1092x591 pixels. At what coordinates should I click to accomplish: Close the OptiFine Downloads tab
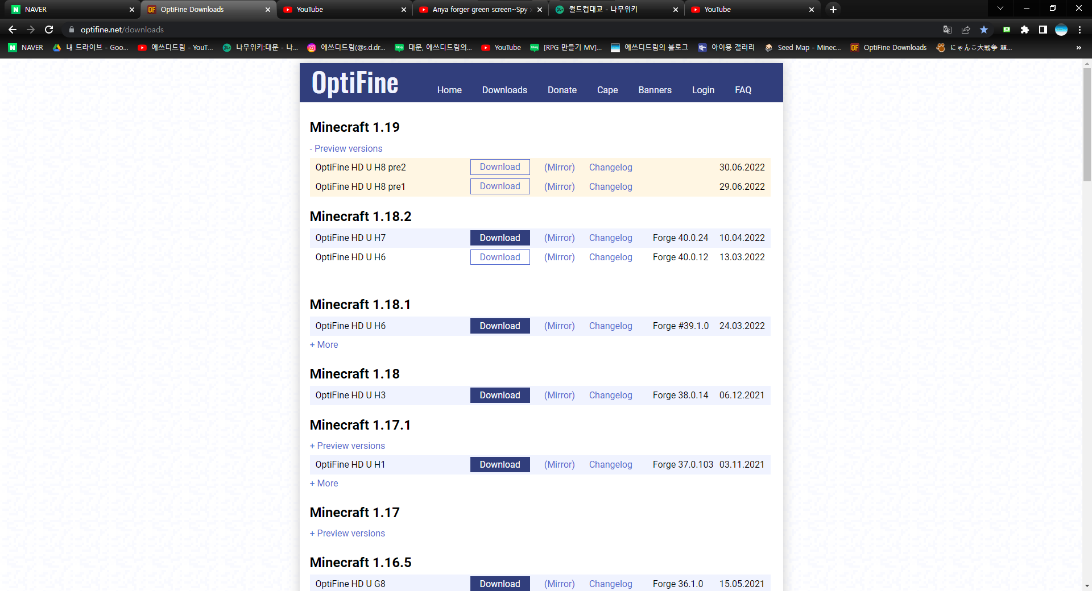pos(268,10)
